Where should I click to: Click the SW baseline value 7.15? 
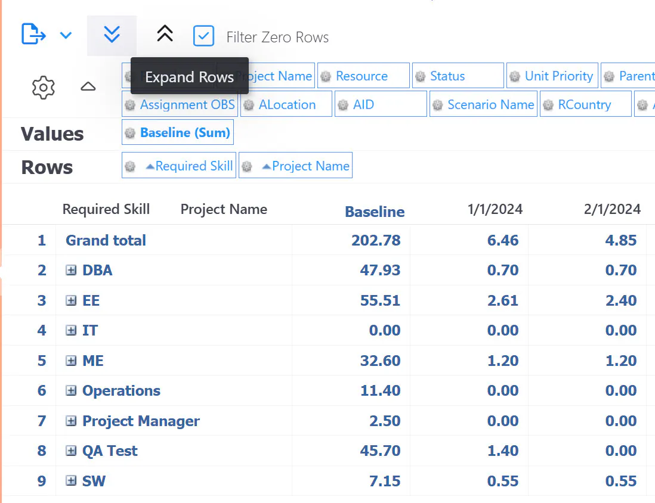(x=385, y=481)
